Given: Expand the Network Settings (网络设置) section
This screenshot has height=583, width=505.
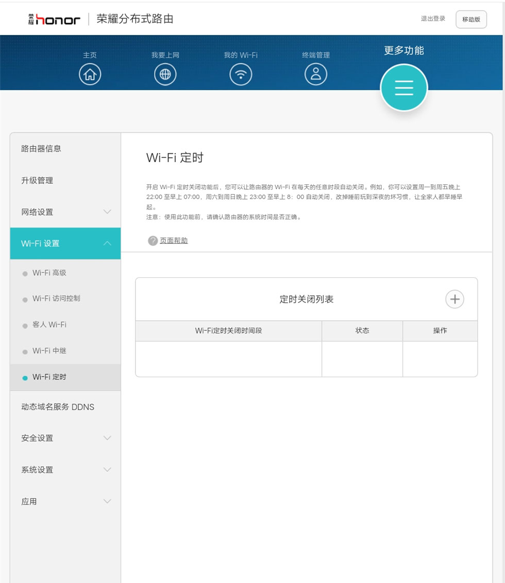Looking at the screenshot, I should click(65, 212).
